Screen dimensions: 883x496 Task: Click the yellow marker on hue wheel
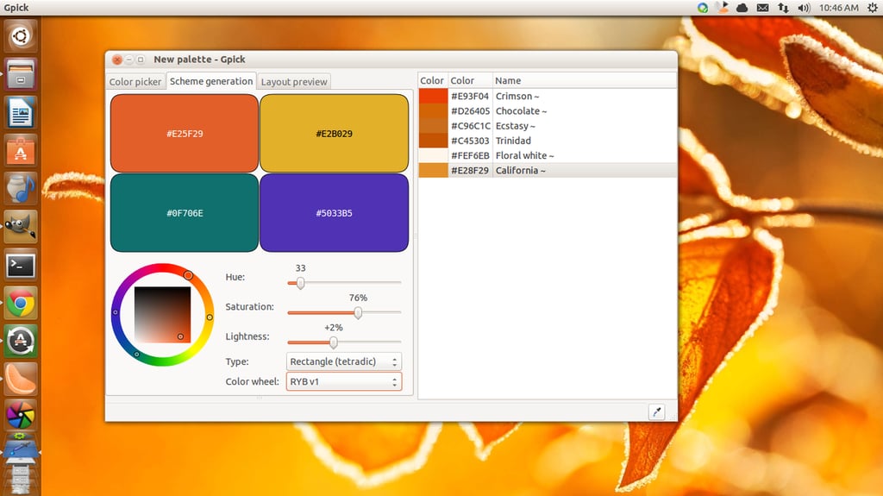tap(210, 317)
